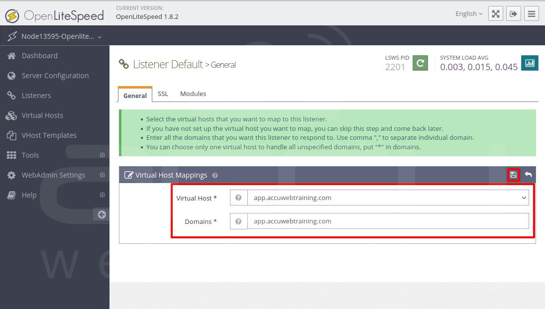This screenshot has width=545, height=309.
Task: Click the Virtual Host Mappings help icon
Action: [x=215, y=175]
